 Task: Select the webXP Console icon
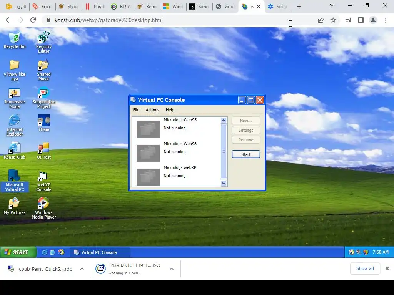44,181
